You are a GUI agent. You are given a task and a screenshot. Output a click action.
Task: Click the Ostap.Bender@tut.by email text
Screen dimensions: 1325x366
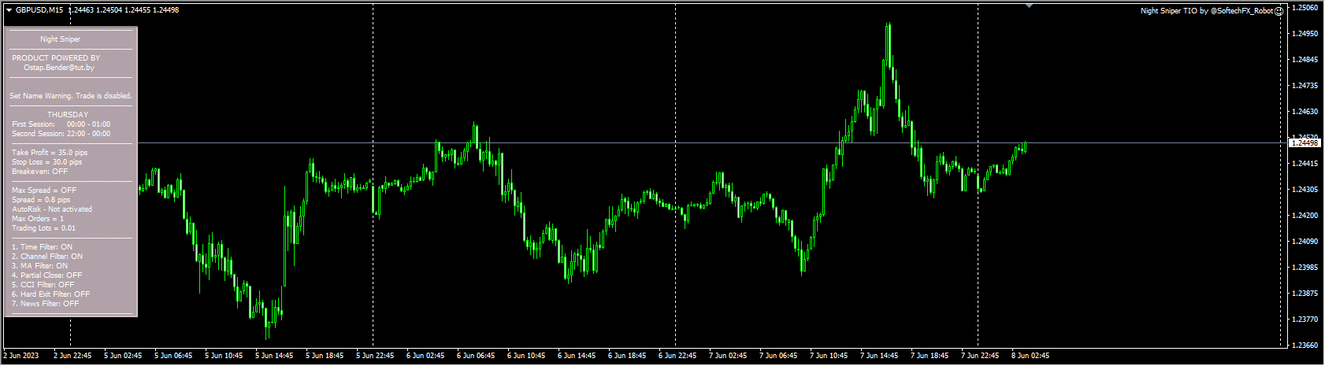click(x=59, y=68)
